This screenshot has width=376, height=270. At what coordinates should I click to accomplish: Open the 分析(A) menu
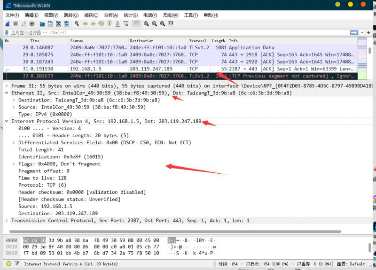[111, 15]
